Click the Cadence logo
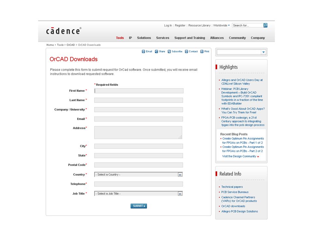Viewport: 313px width, 235px height. tap(64, 31)
